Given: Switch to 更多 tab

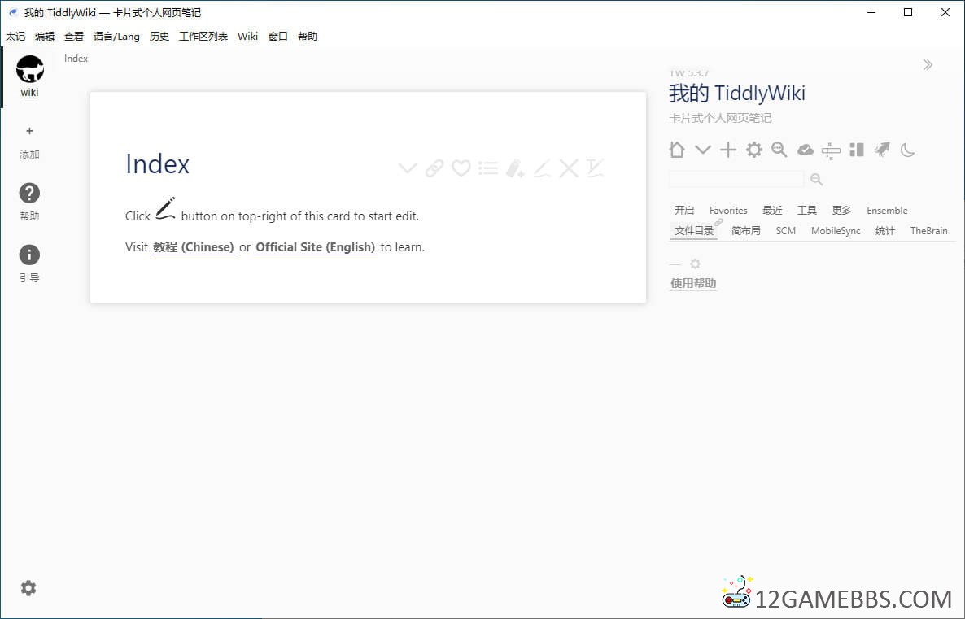Looking at the screenshot, I should [x=841, y=211].
